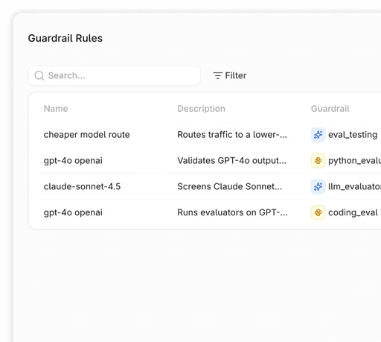Sort by the Guardrail column header

(x=330, y=109)
